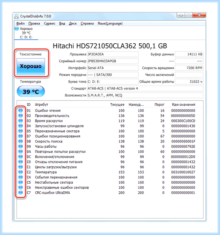Click the Атрибут column header

[x=41, y=104]
